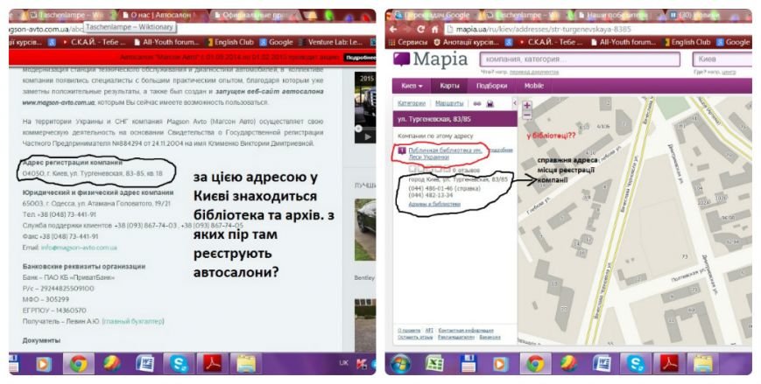Open Google bookmark in left browser
The image size is (761, 384).
tap(276, 42)
